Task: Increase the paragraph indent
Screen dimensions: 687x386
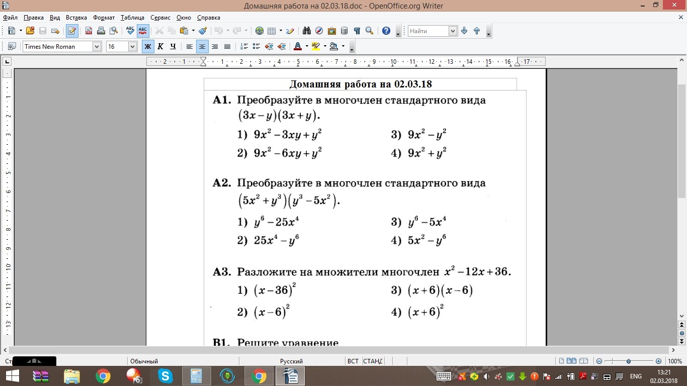Action: pos(282,46)
